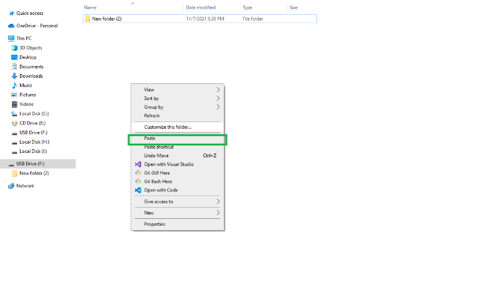The width and height of the screenshot is (495, 296).
Task: Click the Visual Studio icon in context menu
Action: click(x=138, y=164)
